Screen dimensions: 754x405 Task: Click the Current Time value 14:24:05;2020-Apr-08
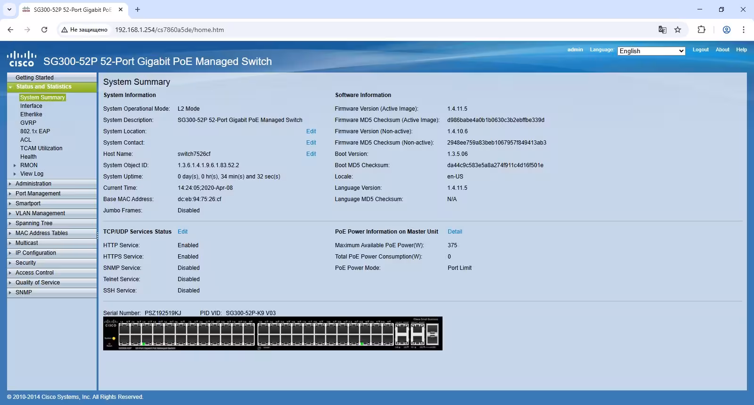click(x=205, y=188)
